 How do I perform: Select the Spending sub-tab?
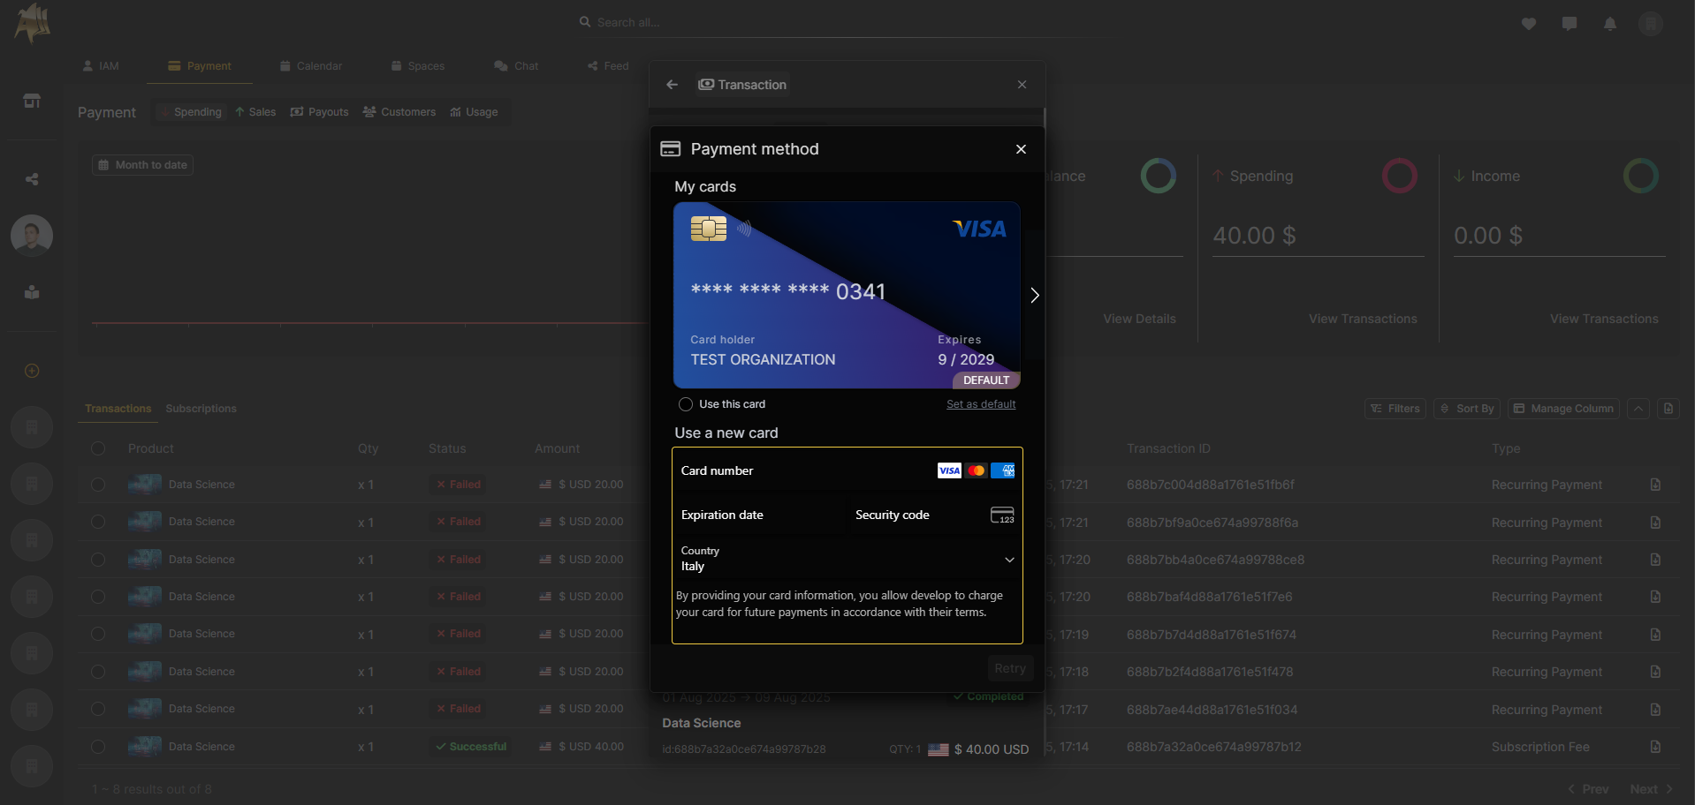[x=191, y=112]
